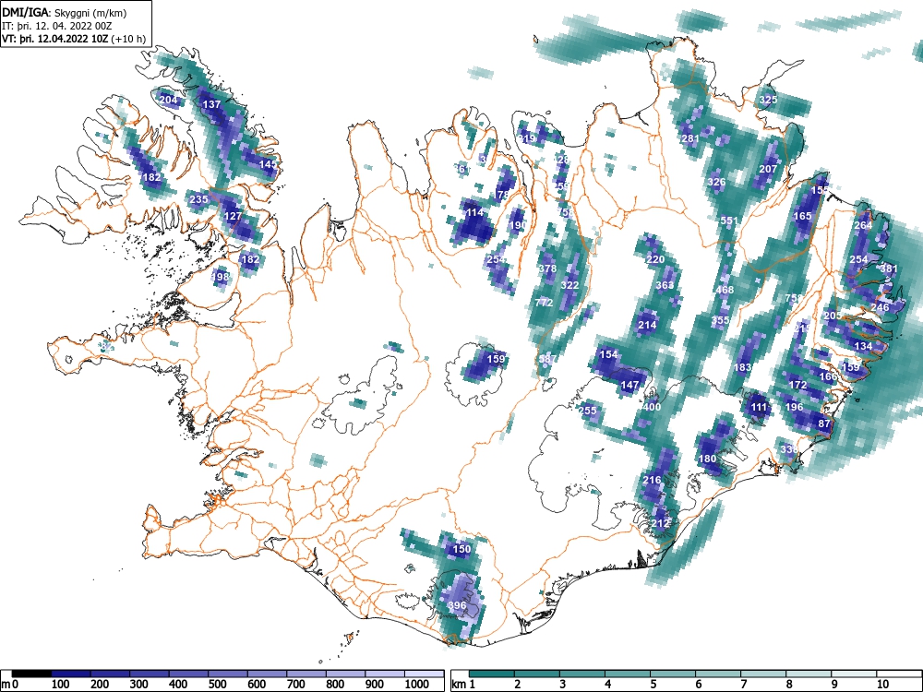Click visibility value 145 on the map
This screenshot has width=923, height=692.
(x=268, y=164)
